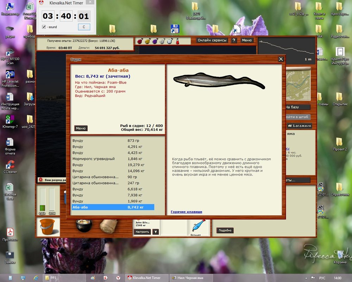The height and width of the screenshot is (282, 352).
Task: Open the Компьютер desktop icon
Action: (x=10, y=9)
